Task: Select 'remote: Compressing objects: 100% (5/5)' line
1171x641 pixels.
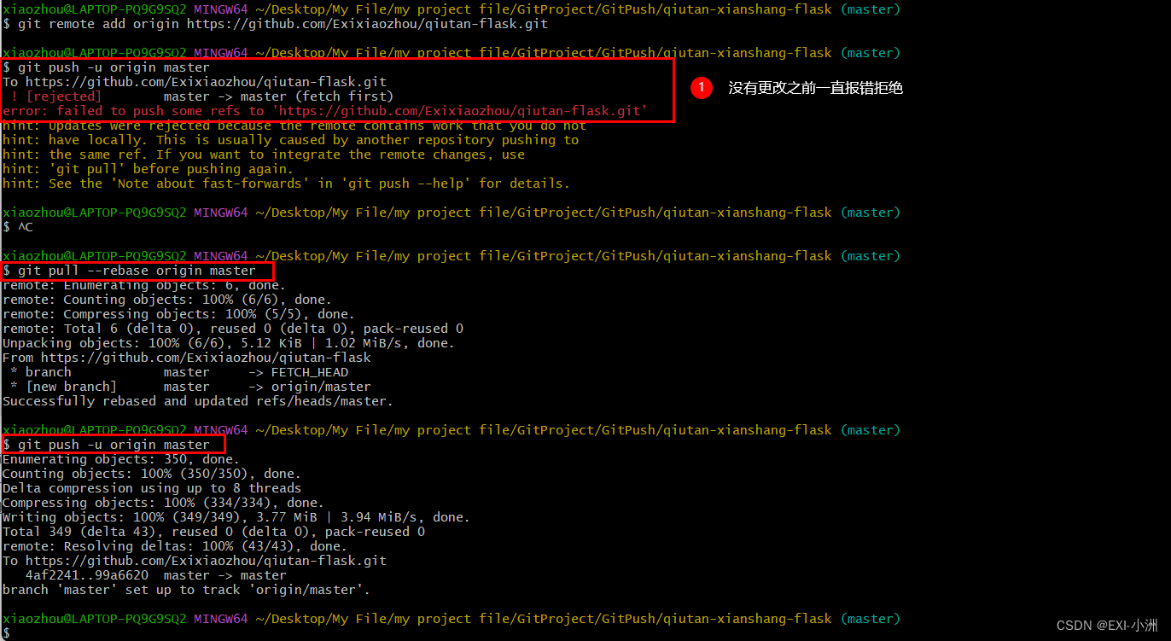Action: click(x=178, y=314)
